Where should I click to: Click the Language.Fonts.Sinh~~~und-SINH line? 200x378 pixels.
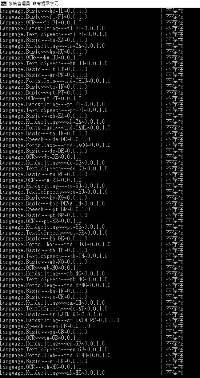click(55, 355)
